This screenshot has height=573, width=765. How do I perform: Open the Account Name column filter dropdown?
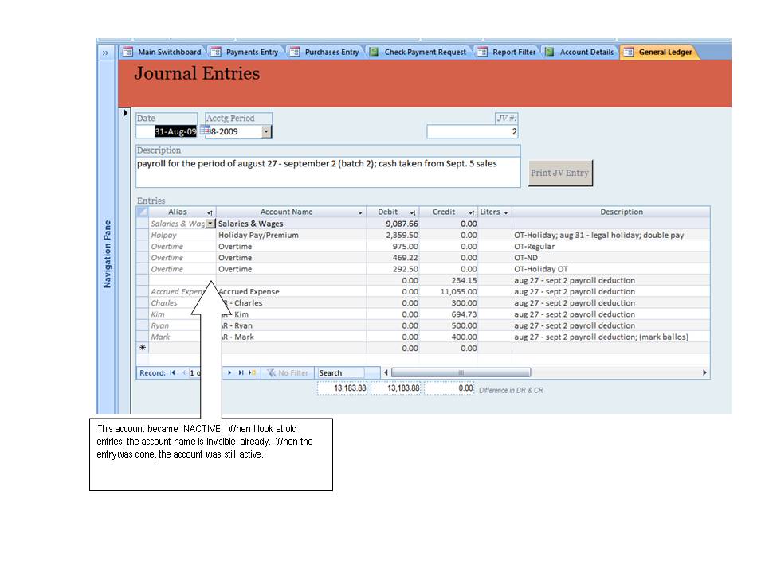click(360, 213)
